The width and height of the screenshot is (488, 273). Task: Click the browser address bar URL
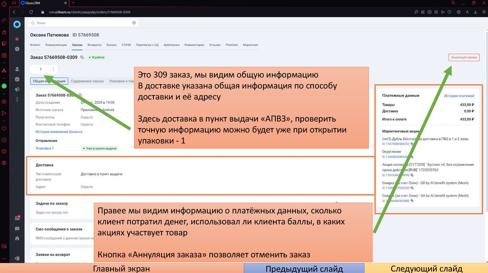[x=90, y=12]
